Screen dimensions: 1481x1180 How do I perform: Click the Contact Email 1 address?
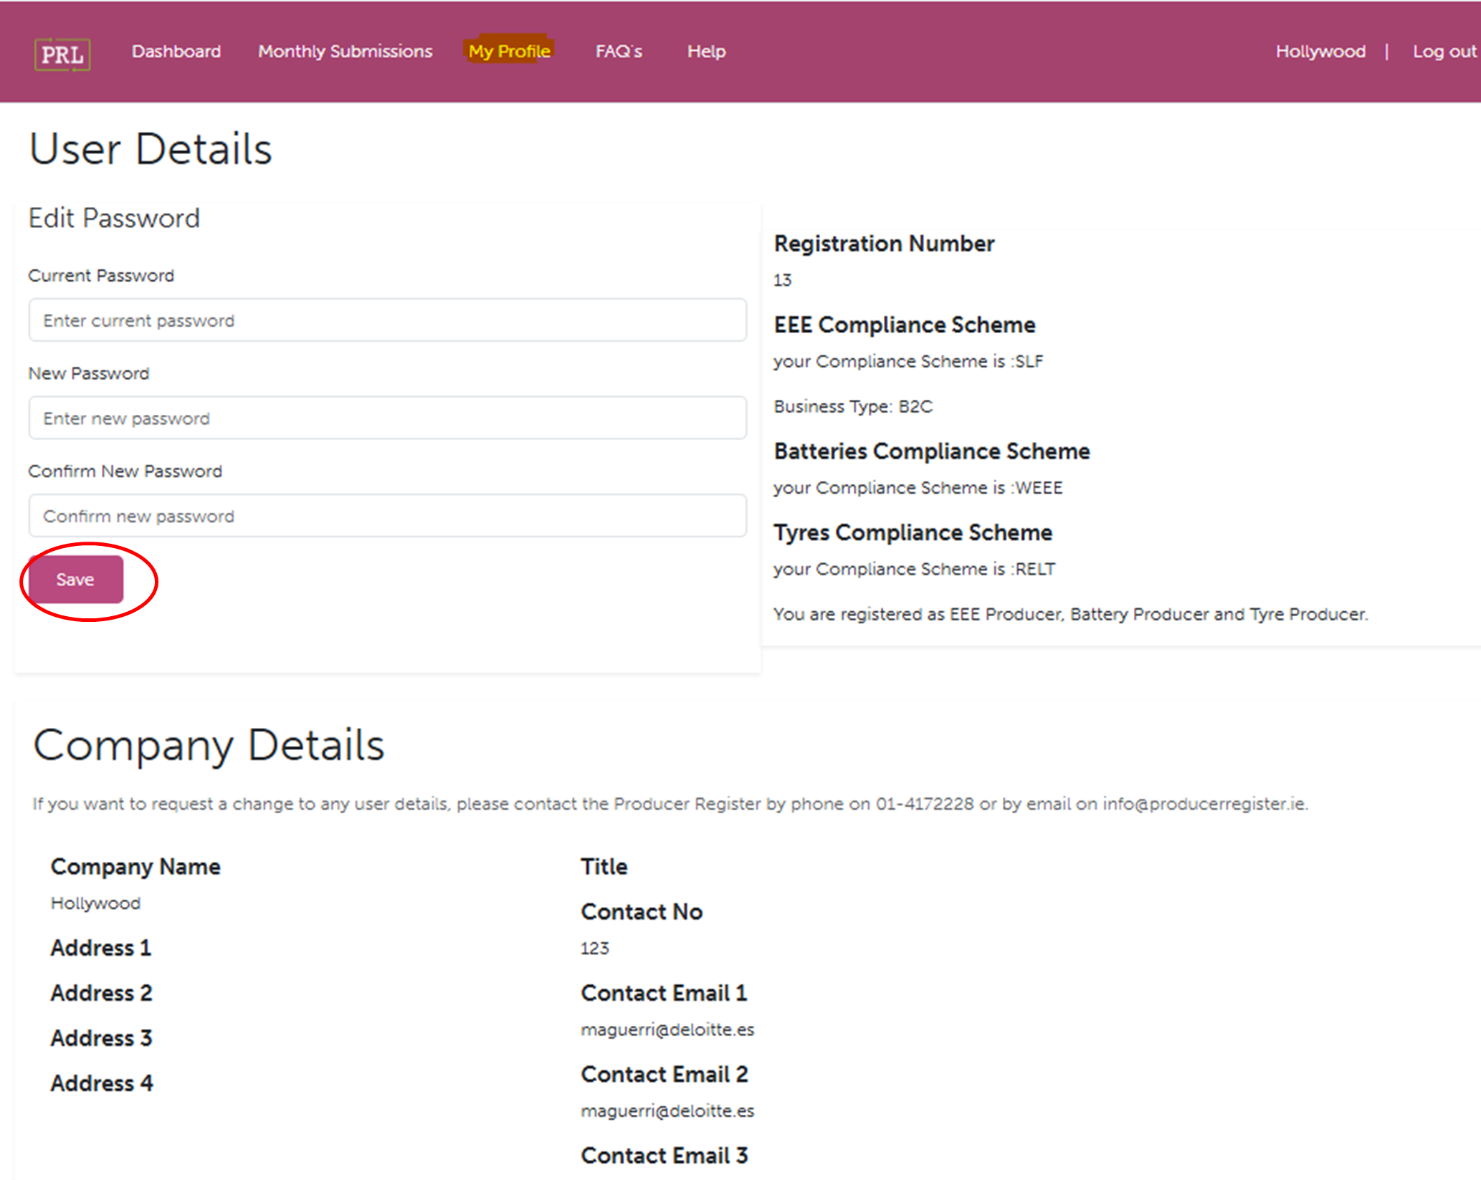click(667, 1030)
